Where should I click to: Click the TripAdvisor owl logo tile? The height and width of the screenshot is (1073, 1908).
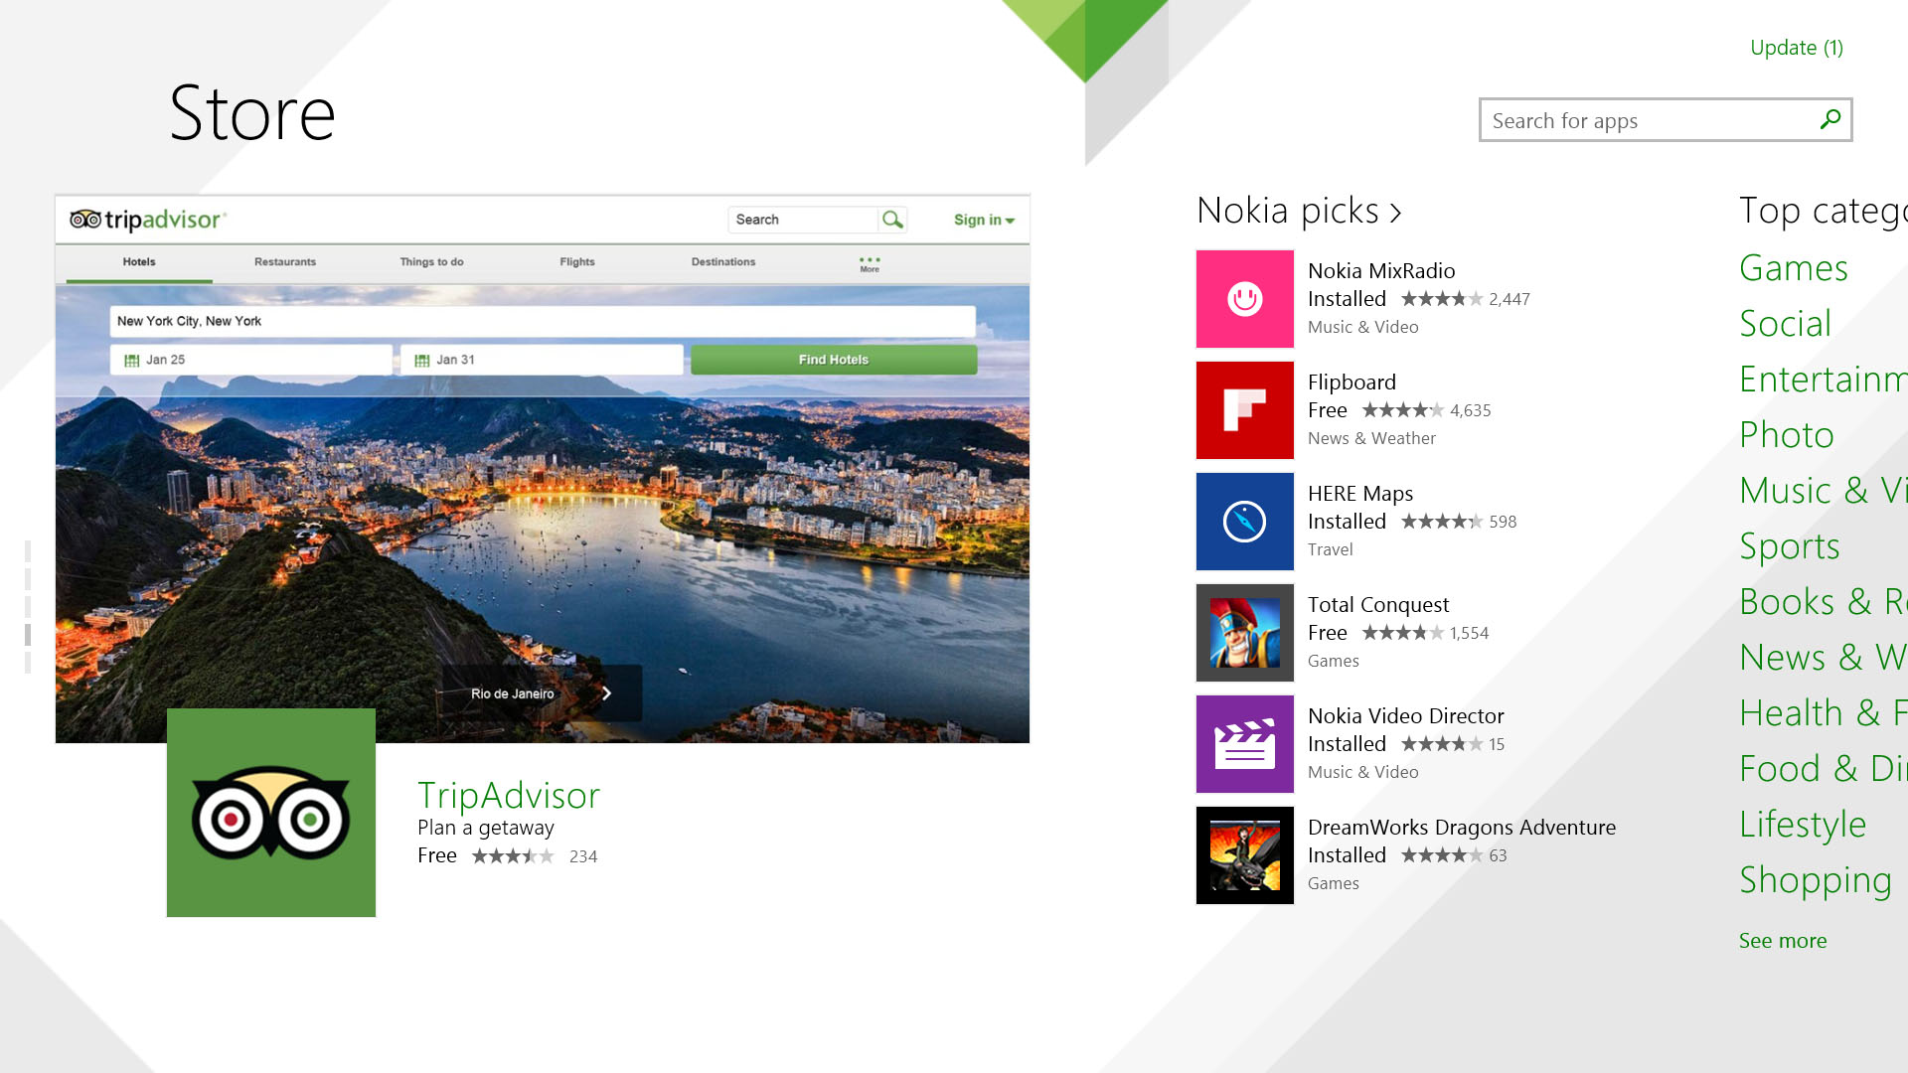(x=271, y=813)
